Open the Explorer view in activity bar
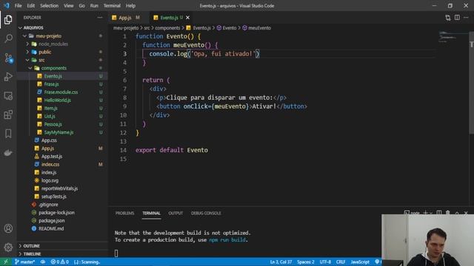Viewport: 474px width, 266px height. [x=8, y=20]
